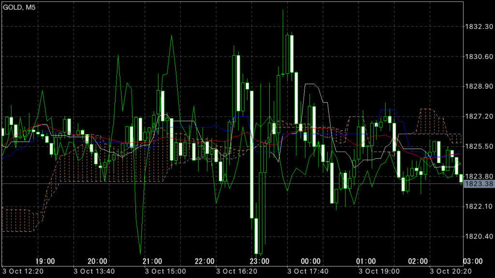Click the 3 Oct 13:40 date label
495x278 pixels.
point(94,271)
